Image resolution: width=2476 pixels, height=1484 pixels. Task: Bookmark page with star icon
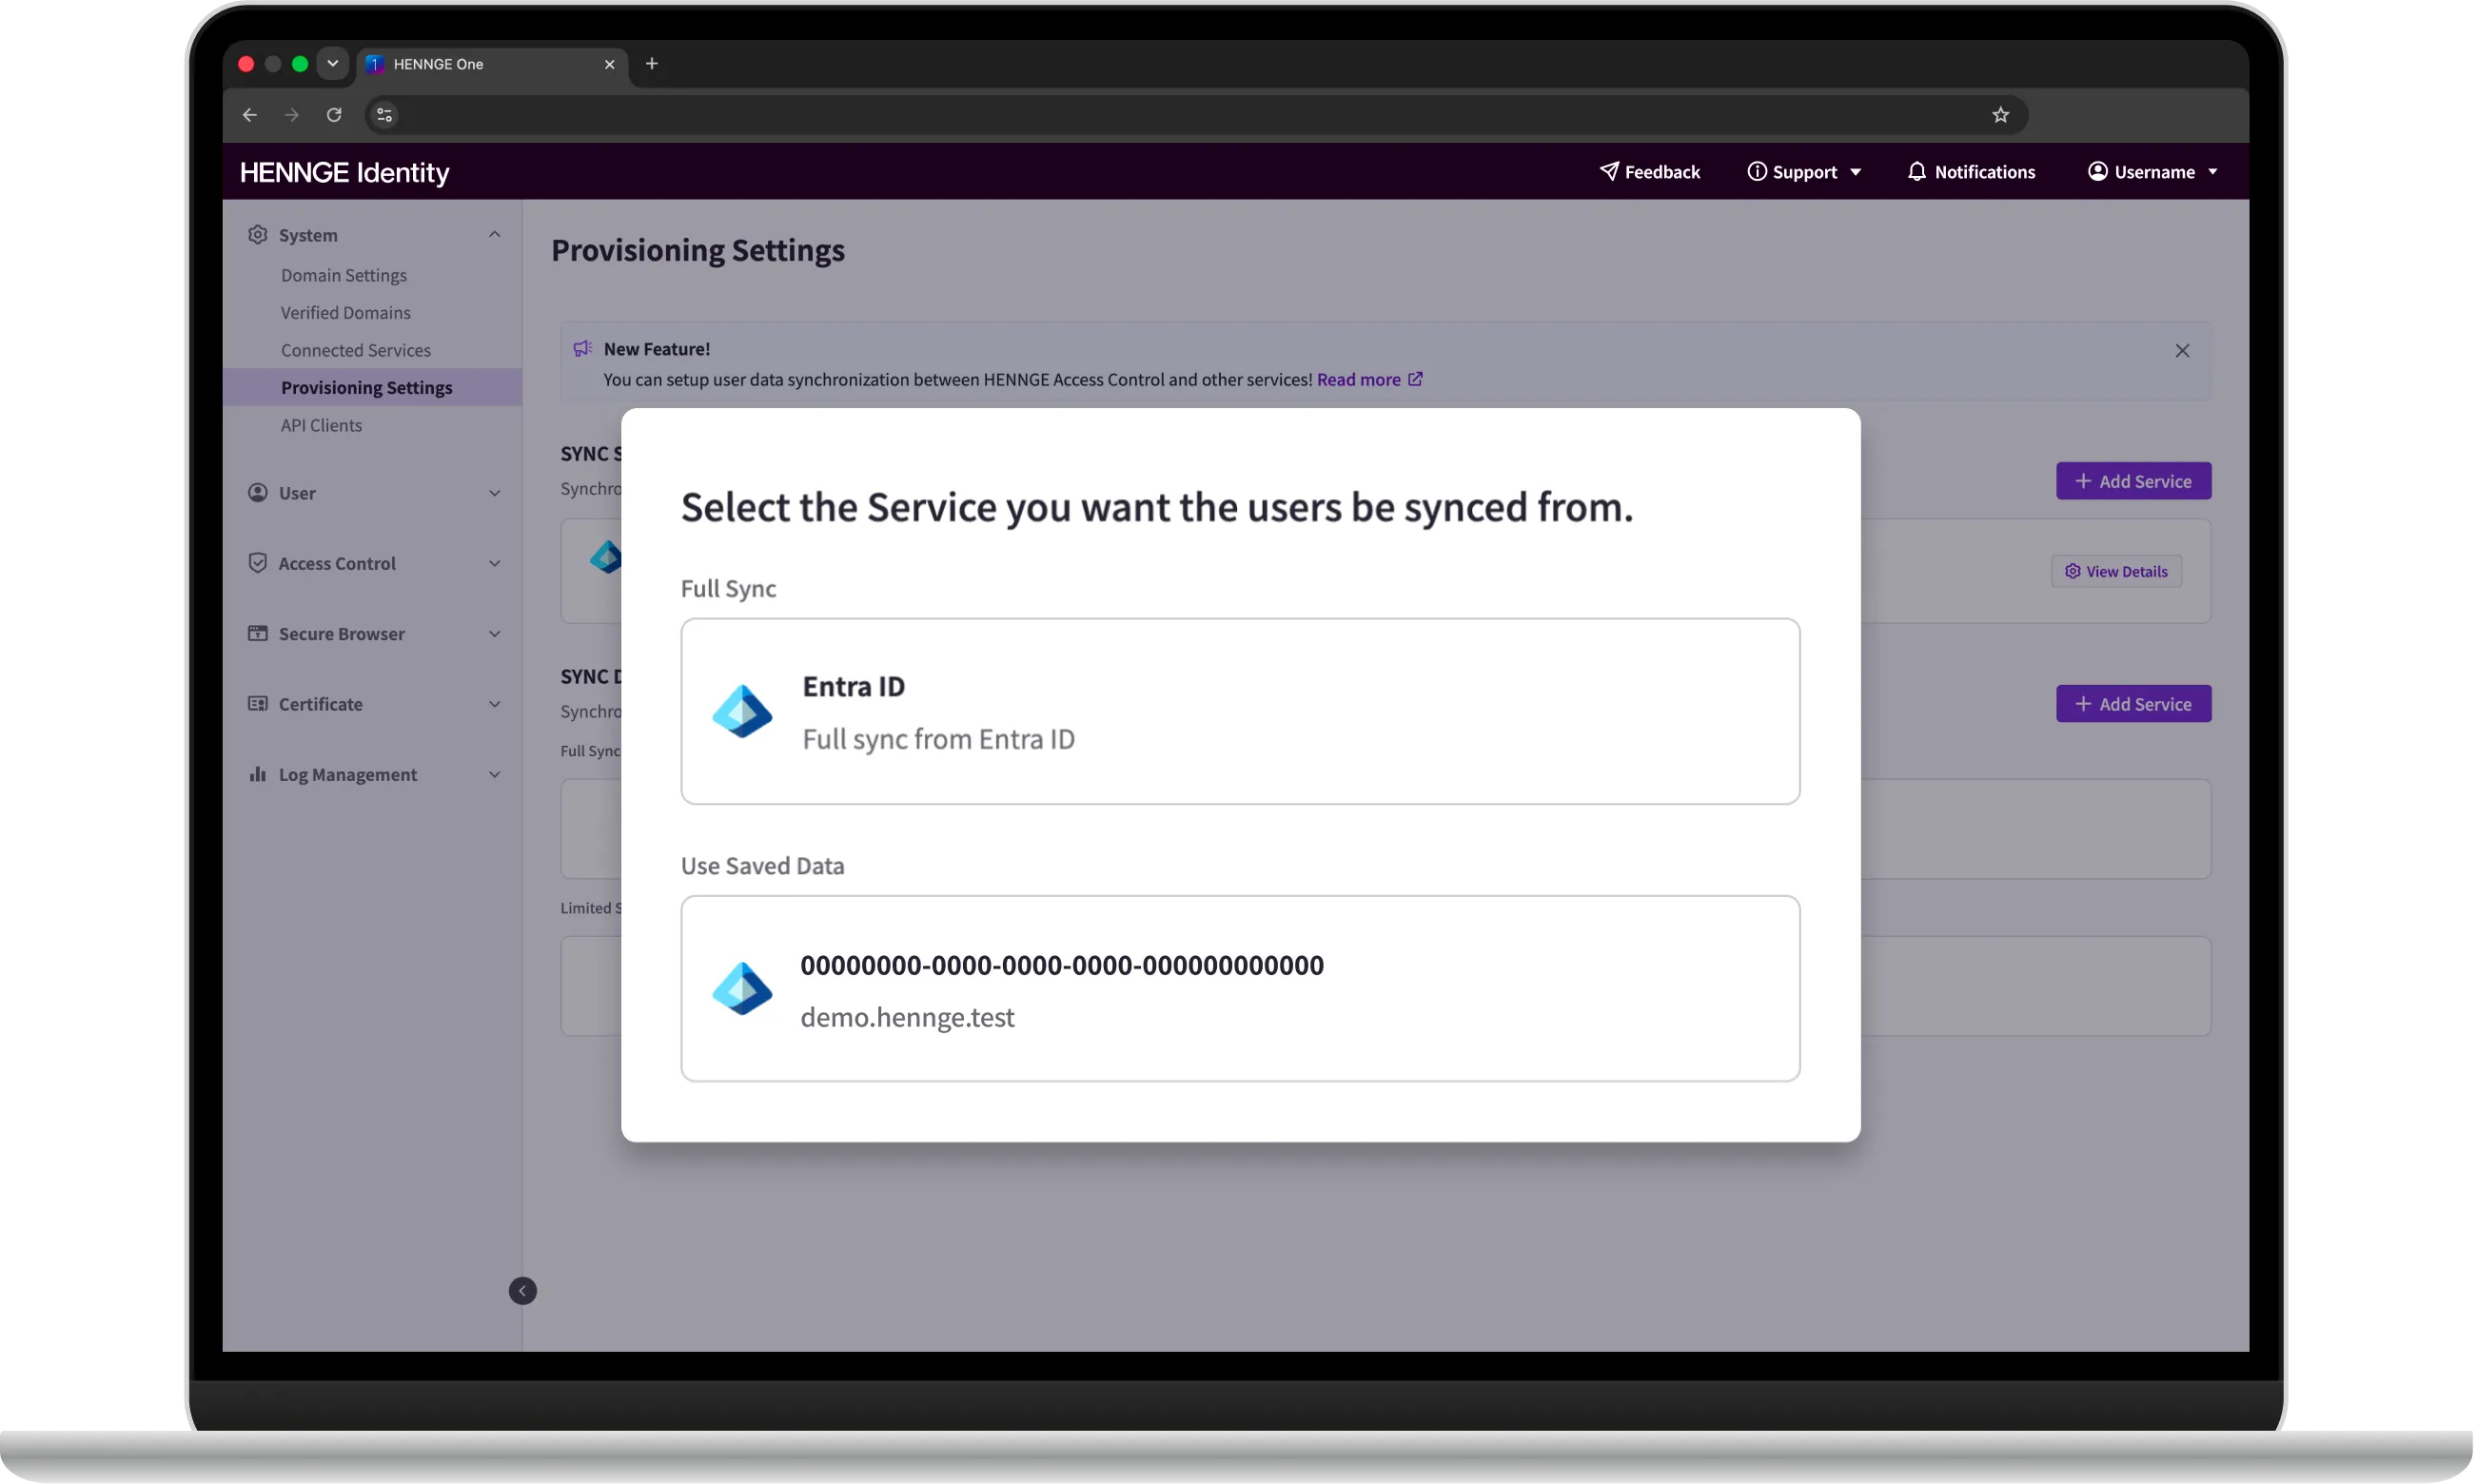[2002, 115]
